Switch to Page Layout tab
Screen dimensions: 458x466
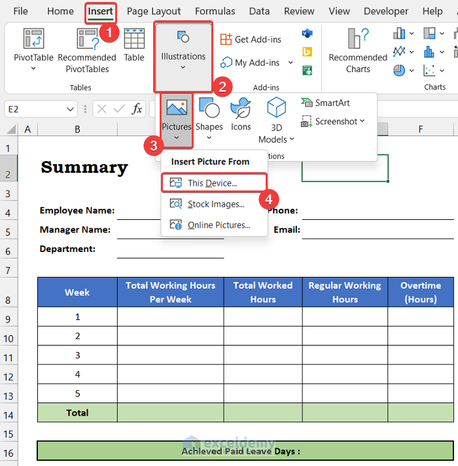(x=154, y=11)
